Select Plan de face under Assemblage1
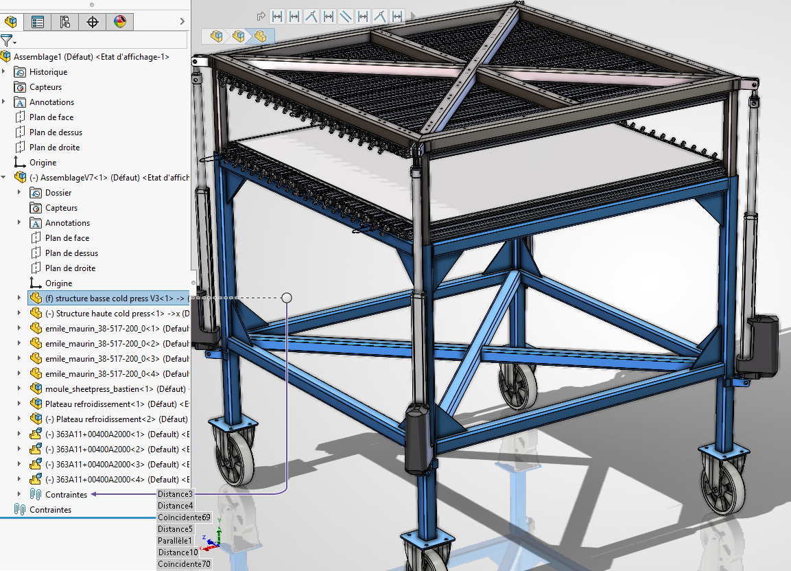The height and width of the screenshot is (571, 791). point(51,117)
